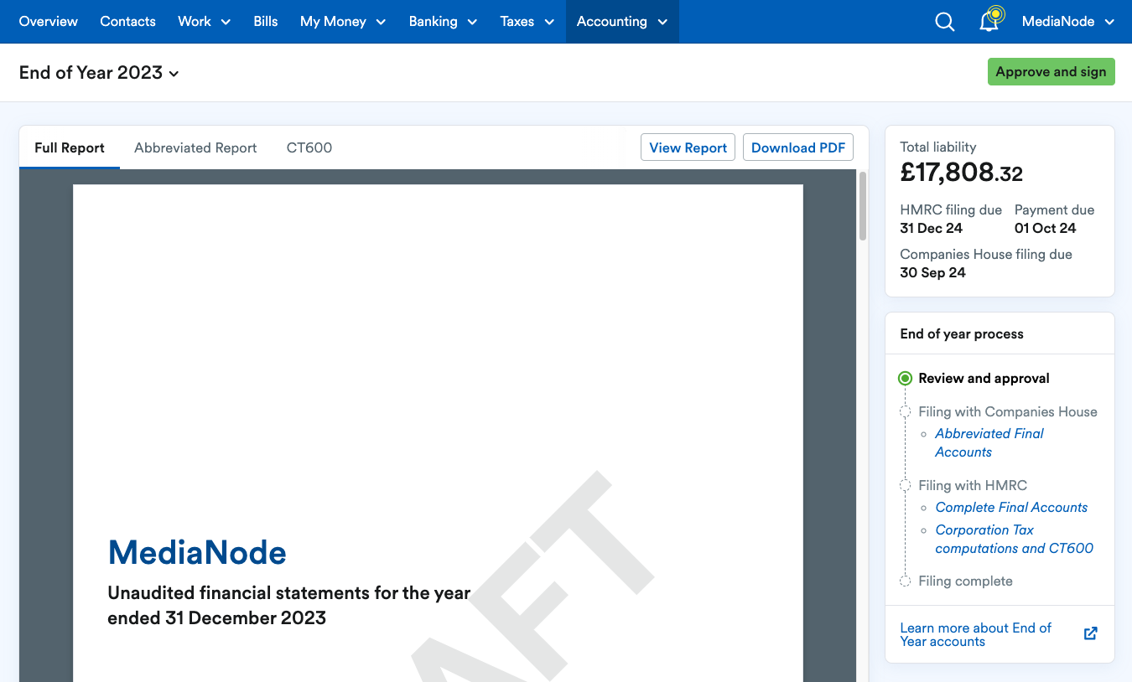Open the My Money menu

pyautogui.click(x=342, y=22)
